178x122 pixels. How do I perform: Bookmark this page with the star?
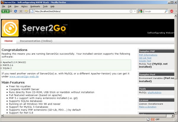point(131,11)
